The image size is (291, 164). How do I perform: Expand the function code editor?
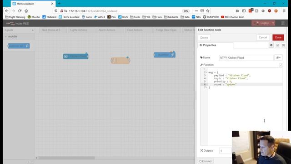[x=281, y=65]
